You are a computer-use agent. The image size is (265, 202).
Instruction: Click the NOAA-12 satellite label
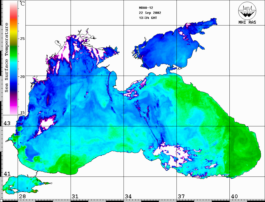coord(146,8)
